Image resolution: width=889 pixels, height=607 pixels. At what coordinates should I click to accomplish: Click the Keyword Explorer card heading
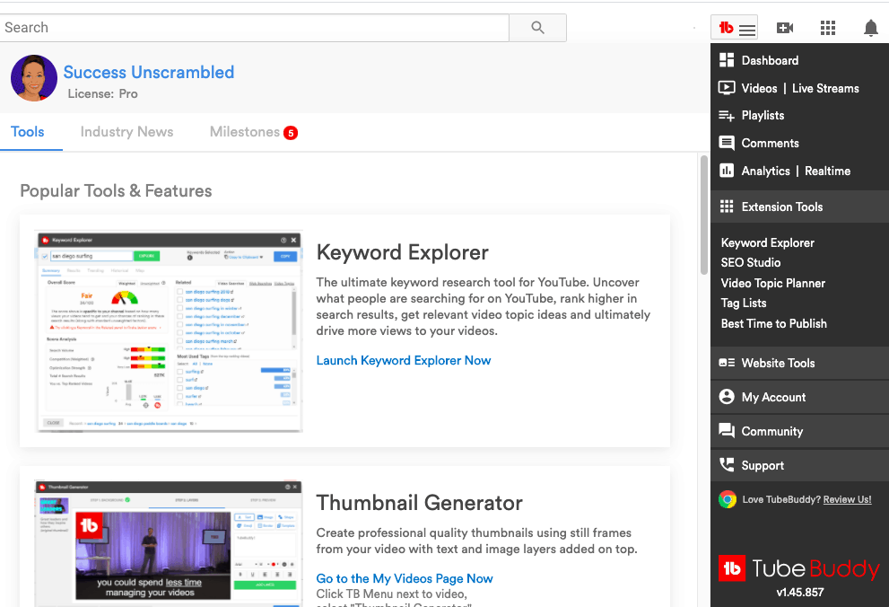[x=402, y=252]
